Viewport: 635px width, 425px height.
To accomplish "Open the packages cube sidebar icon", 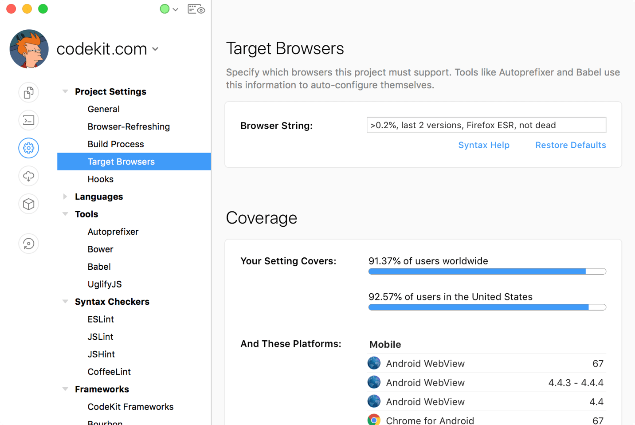I will click(x=29, y=204).
